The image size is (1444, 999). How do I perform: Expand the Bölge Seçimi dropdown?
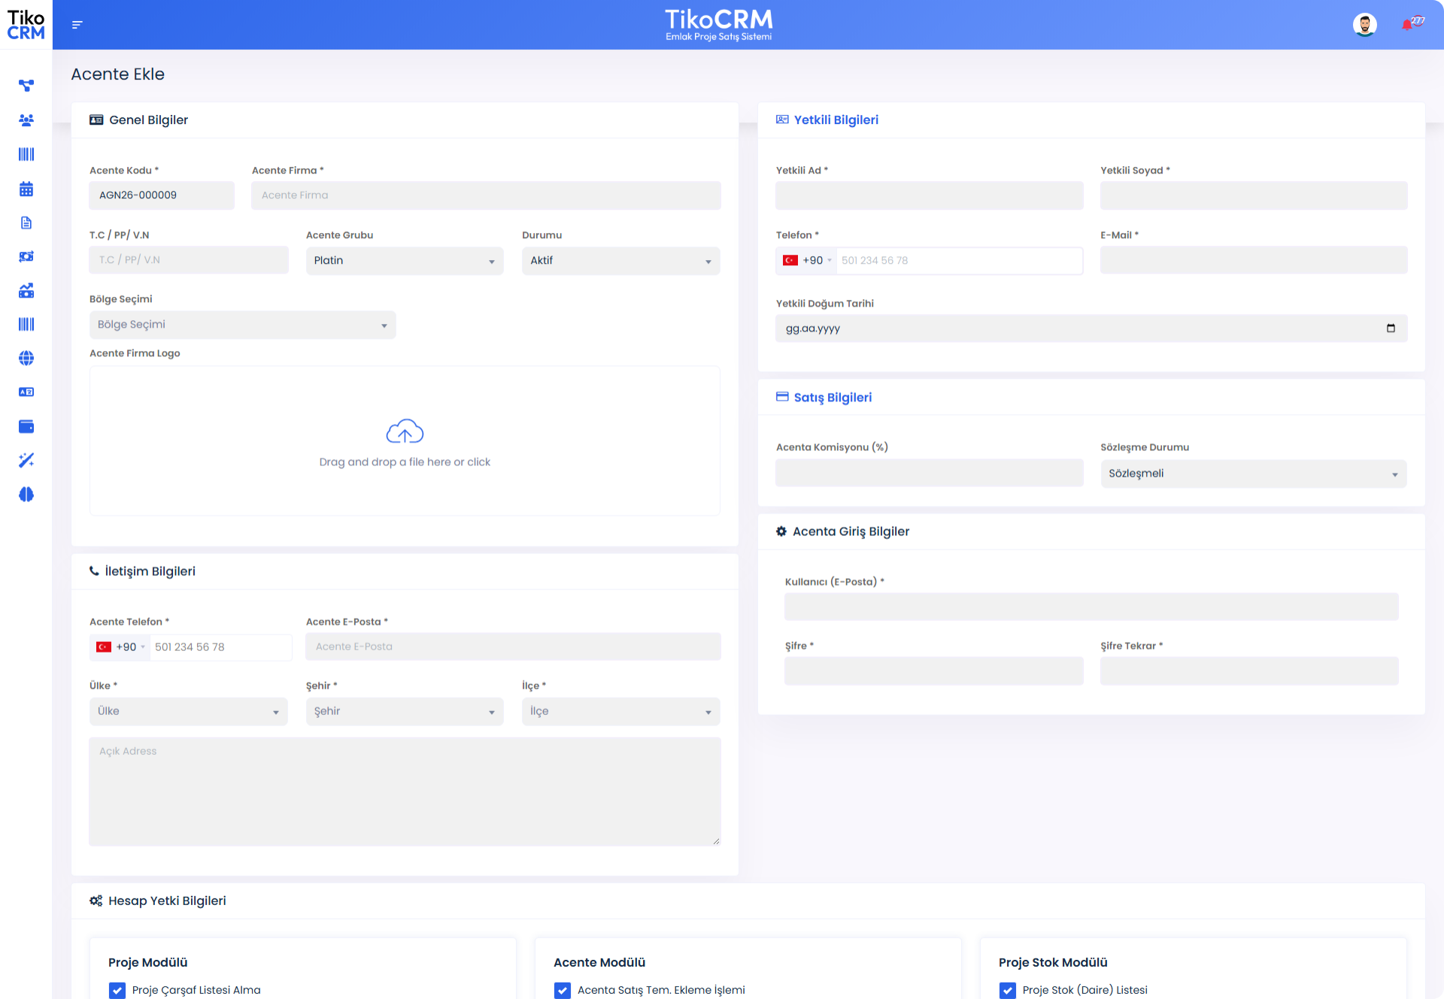click(x=242, y=325)
